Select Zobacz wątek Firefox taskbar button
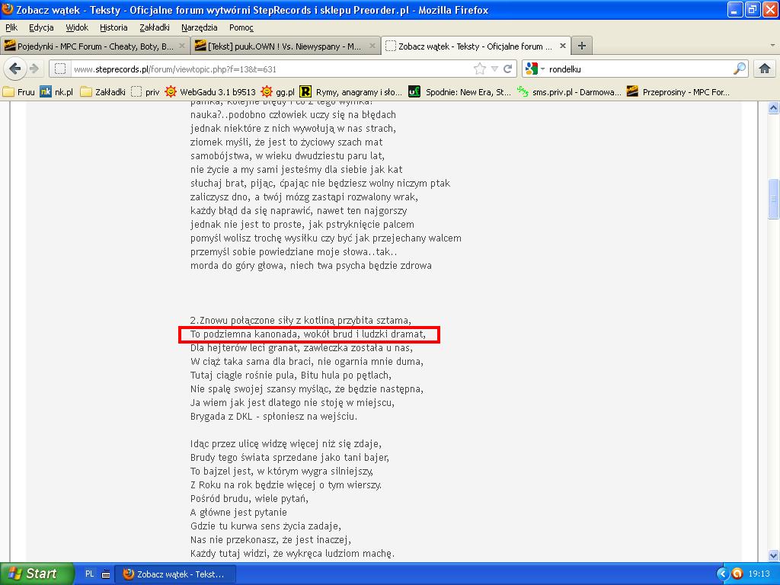The height and width of the screenshot is (585, 780). [x=175, y=574]
